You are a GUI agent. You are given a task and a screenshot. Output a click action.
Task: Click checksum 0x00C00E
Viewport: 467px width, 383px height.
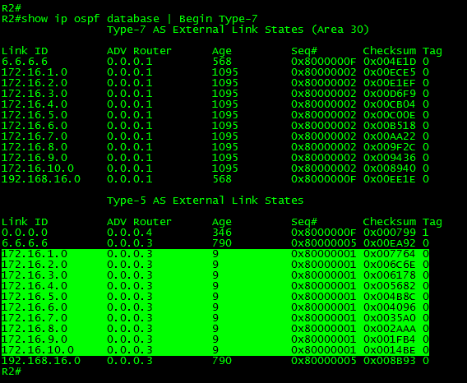pyautogui.click(x=389, y=115)
